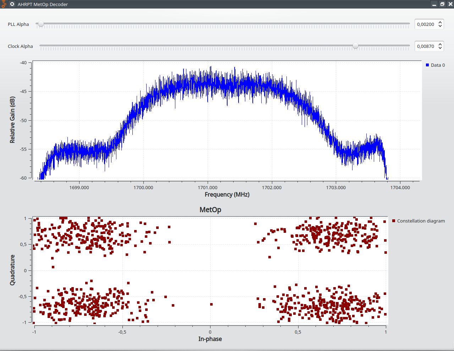Click the "Frequency (MHz)" axis label
Viewport: 454px width, 351px height.
pyautogui.click(x=227, y=194)
